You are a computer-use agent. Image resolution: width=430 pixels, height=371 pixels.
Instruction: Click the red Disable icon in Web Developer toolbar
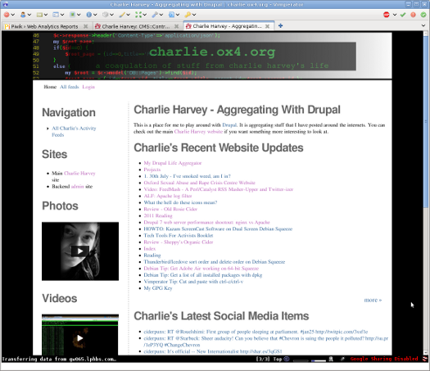pyautogui.click(x=7, y=15)
